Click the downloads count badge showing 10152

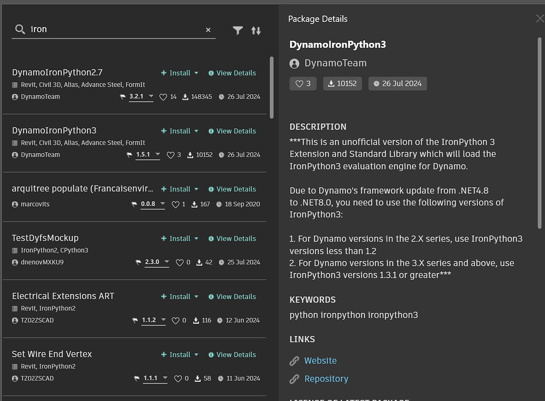pos(342,83)
